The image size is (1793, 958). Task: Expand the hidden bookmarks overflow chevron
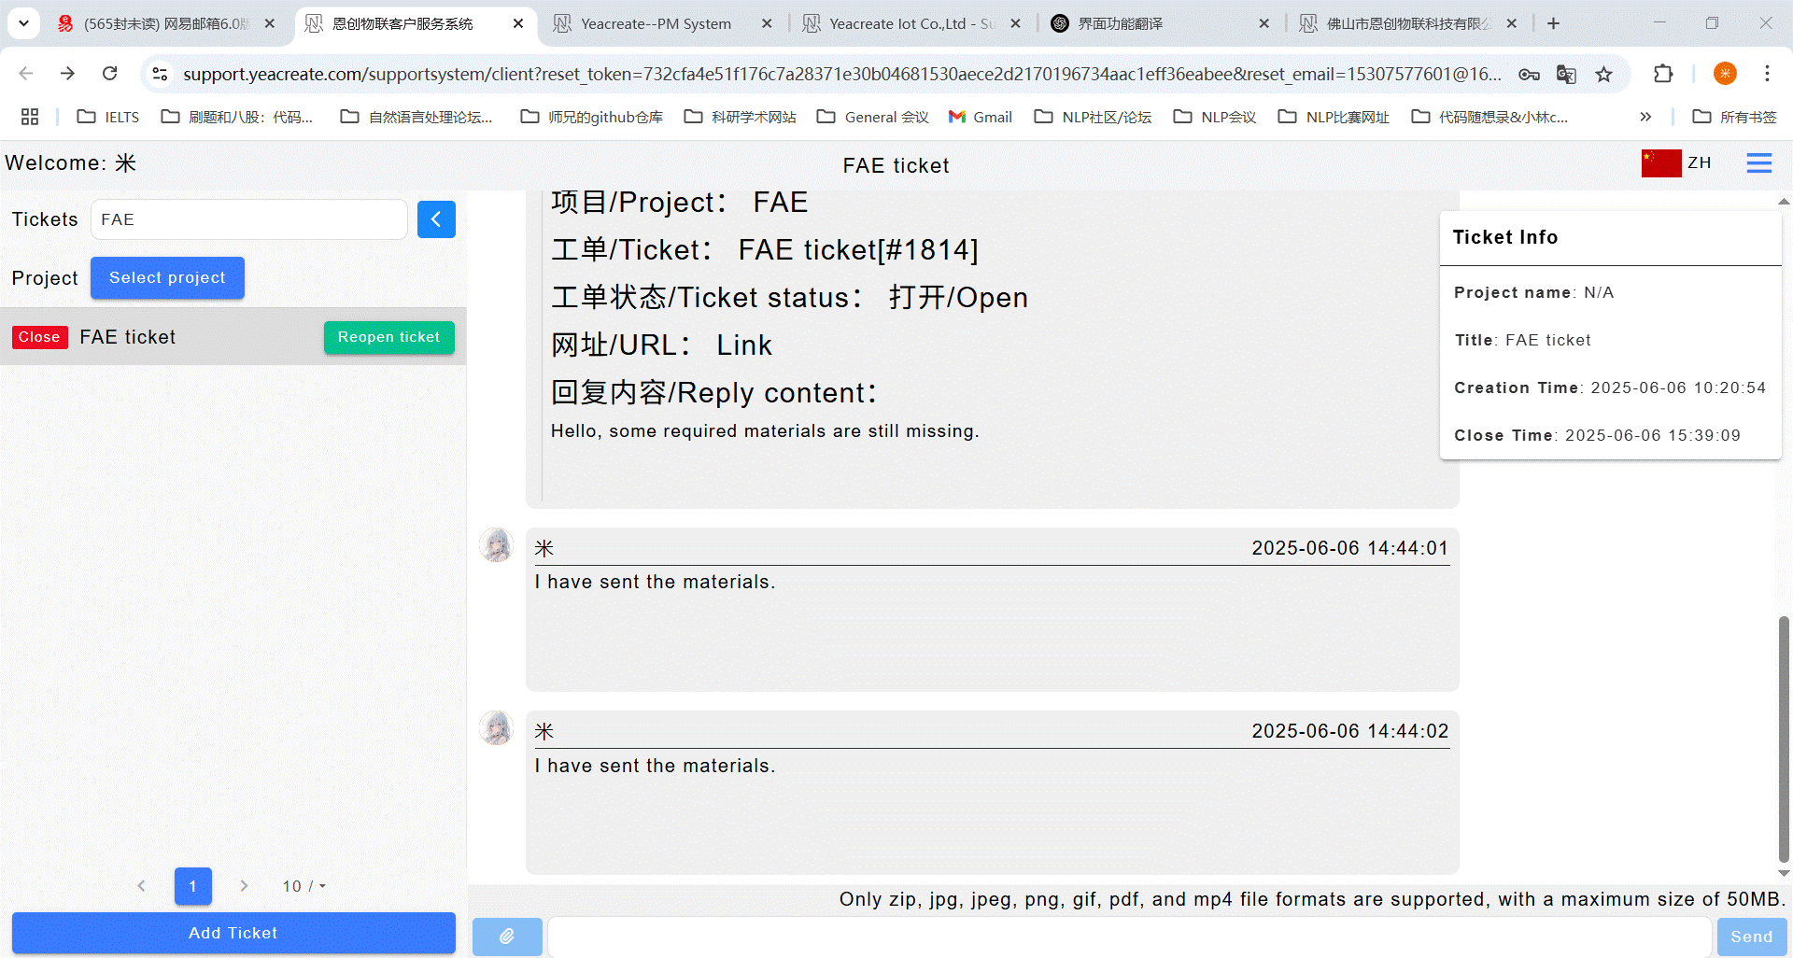(1645, 117)
